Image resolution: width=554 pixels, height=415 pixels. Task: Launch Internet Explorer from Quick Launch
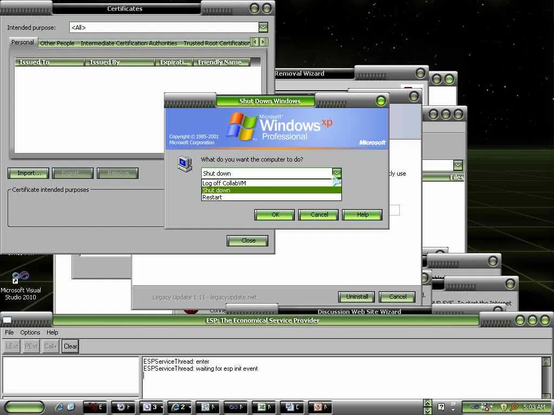pos(60,407)
